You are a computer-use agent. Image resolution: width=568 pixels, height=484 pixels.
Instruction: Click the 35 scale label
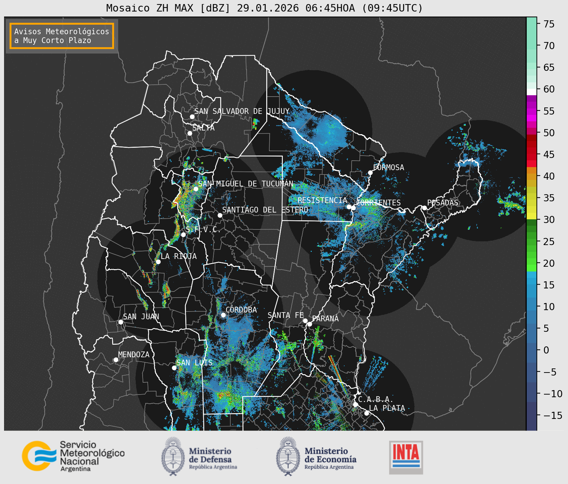point(549,198)
